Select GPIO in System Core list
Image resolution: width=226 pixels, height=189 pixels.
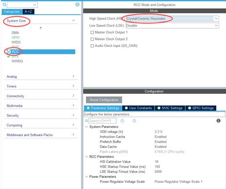[16, 38]
